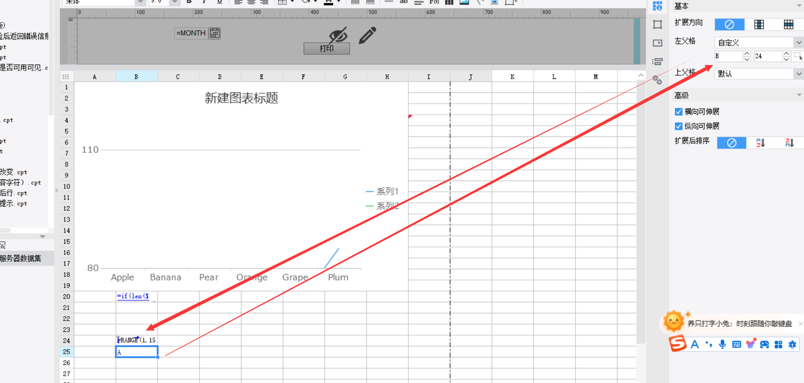Collapse the 高级 section
This screenshot has height=383, width=804.
click(x=799, y=95)
